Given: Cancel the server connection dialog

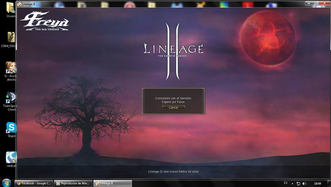Looking at the screenshot, I should pyautogui.click(x=173, y=108).
